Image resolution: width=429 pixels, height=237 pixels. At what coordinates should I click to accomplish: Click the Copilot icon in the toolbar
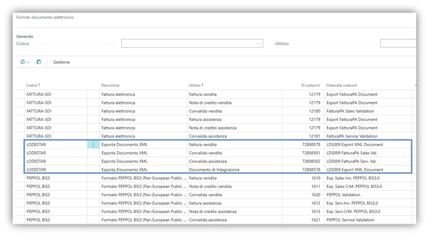pyautogui.click(x=23, y=62)
